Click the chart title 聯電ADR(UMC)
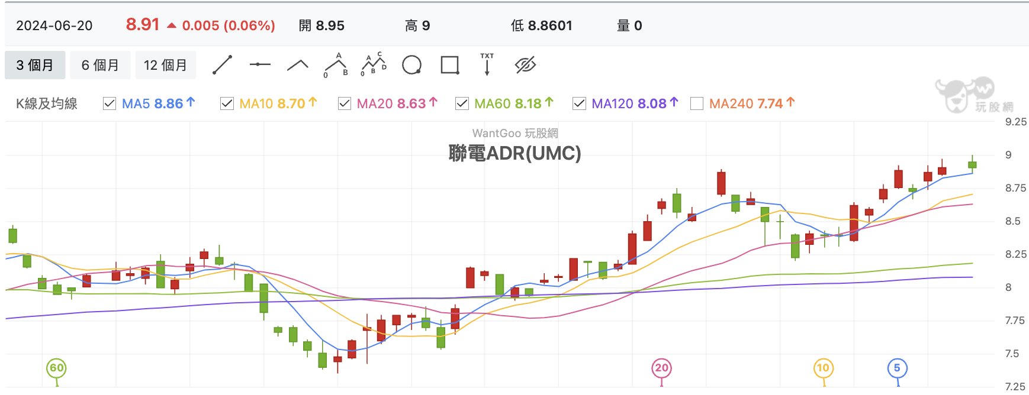 click(515, 154)
